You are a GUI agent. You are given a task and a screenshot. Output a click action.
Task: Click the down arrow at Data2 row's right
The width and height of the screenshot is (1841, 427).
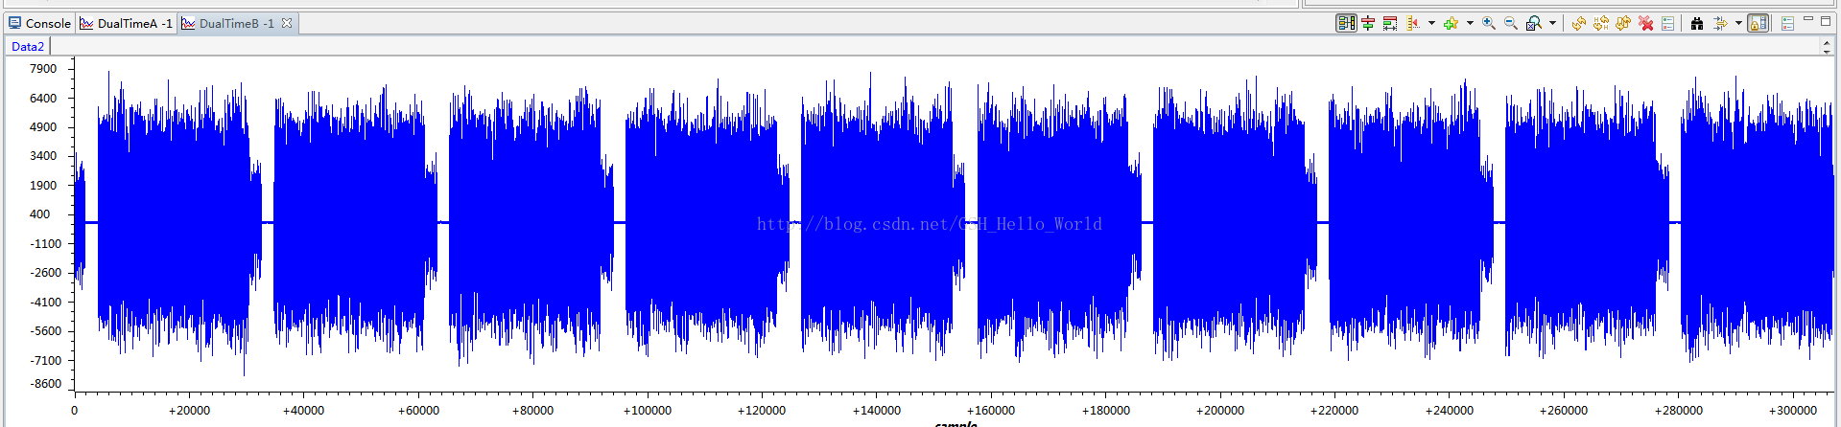point(1826,52)
